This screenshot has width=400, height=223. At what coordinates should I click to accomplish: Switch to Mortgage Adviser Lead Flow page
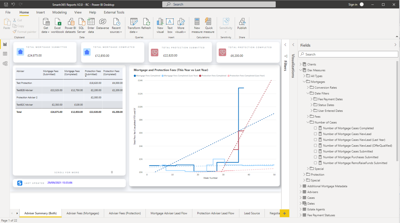[169, 213]
